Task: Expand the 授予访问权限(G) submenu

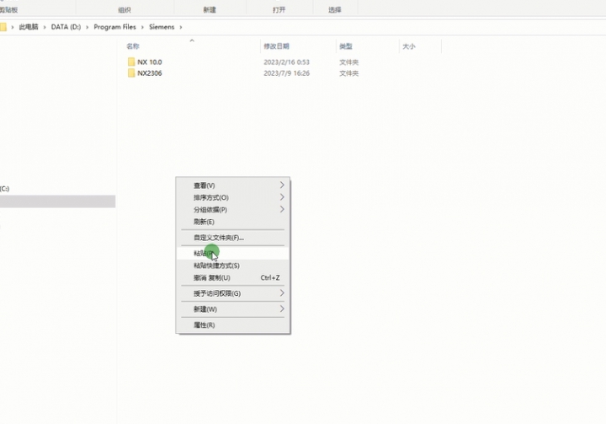Action: [232, 293]
